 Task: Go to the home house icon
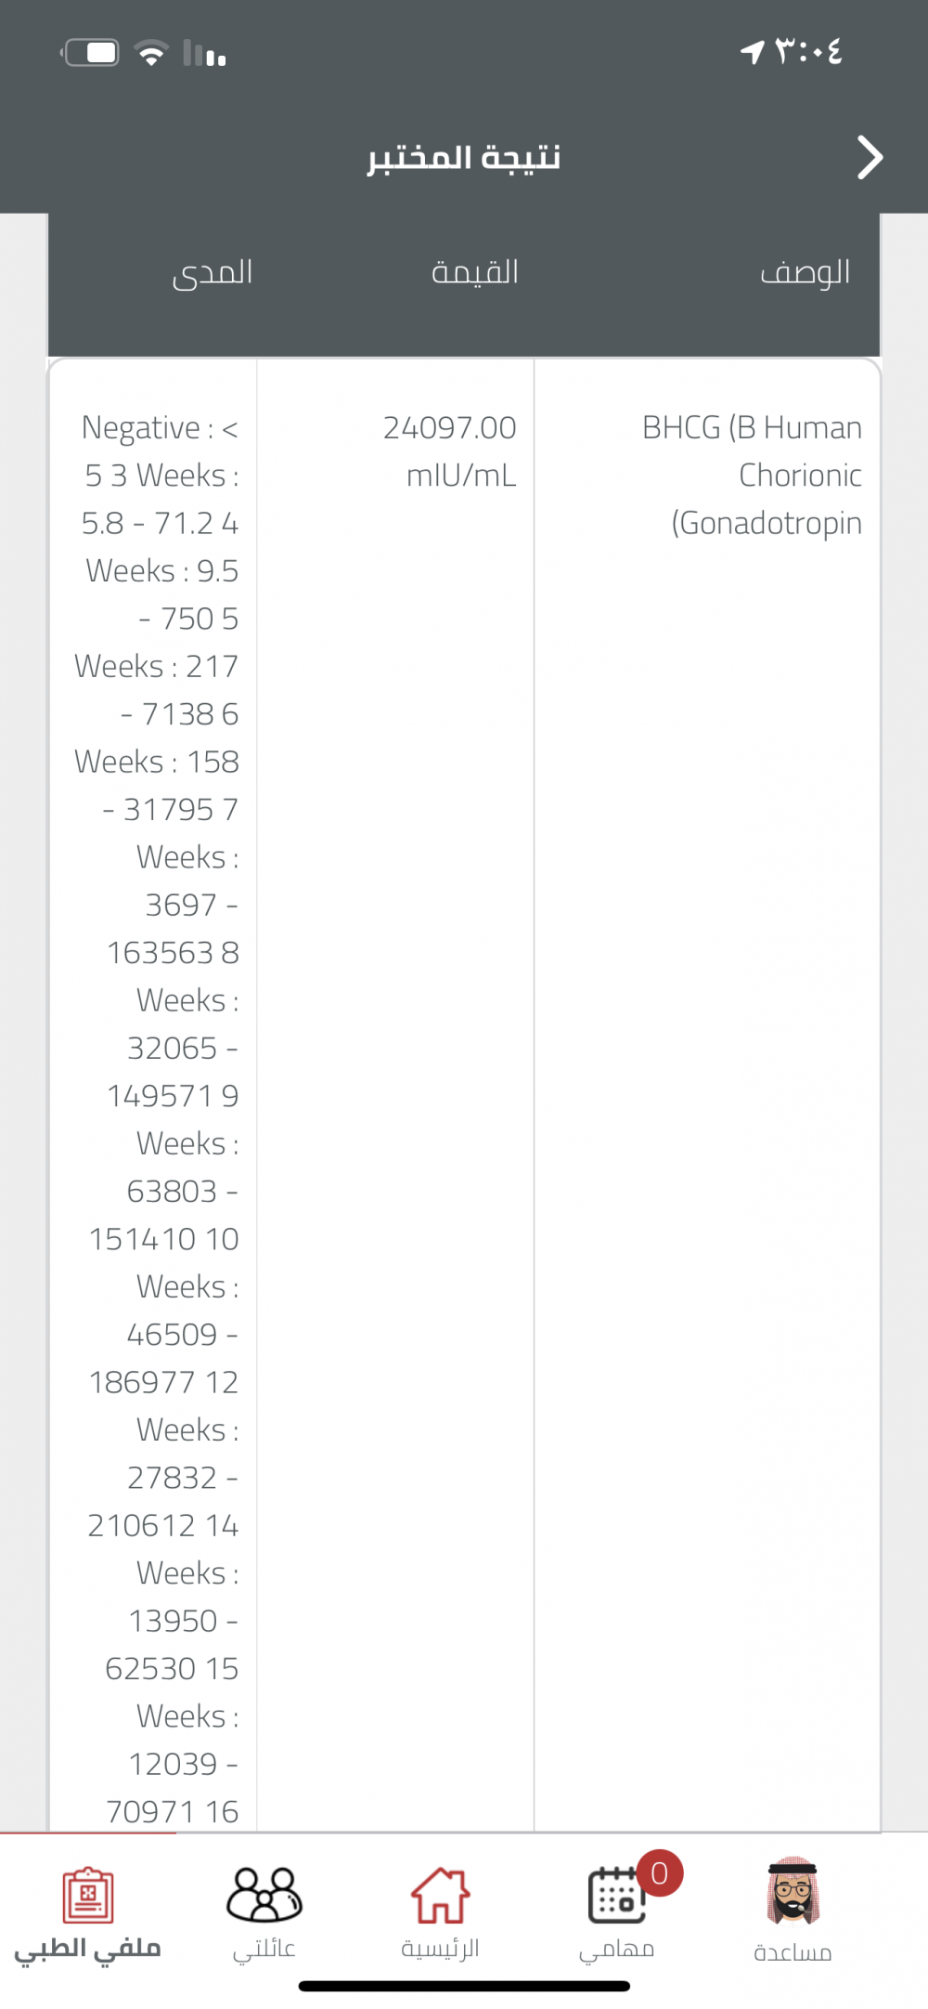click(x=440, y=1895)
